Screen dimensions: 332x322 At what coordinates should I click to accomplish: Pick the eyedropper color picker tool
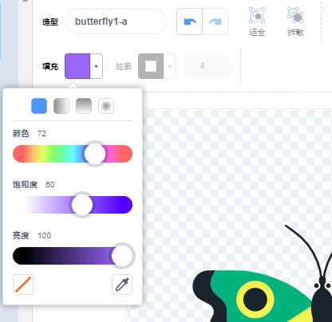[122, 285]
